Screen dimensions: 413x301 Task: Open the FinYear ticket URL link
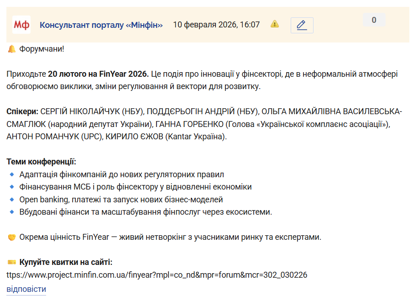pyautogui.click(x=157, y=275)
